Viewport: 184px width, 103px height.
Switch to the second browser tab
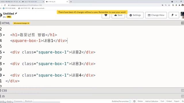(x=32, y=2)
